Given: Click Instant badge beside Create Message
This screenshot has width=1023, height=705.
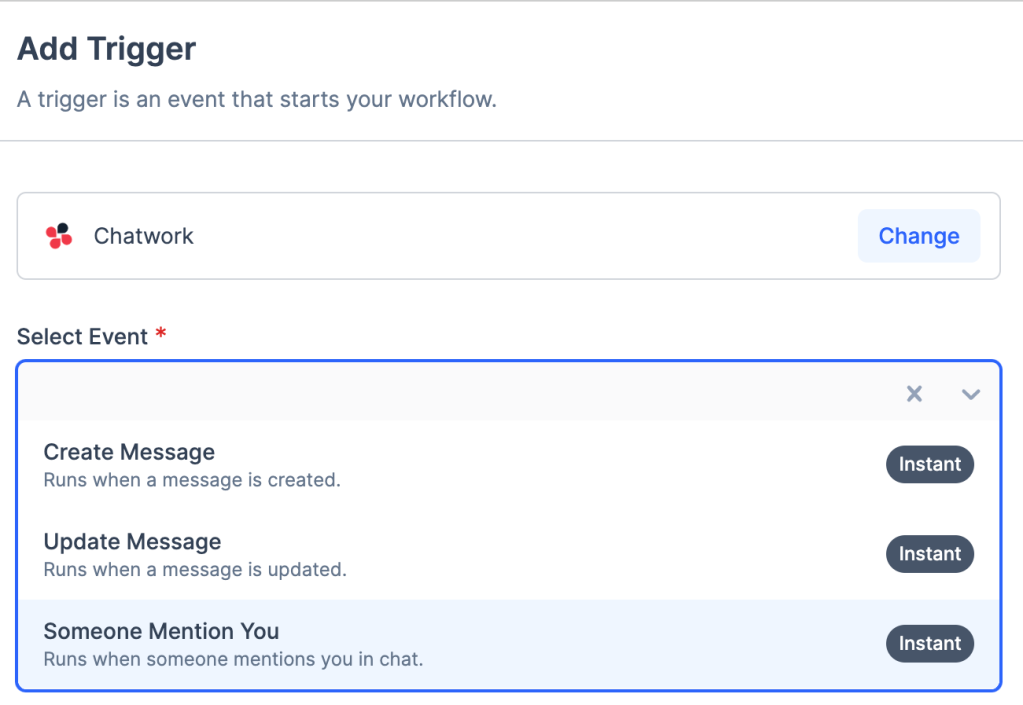Looking at the screenshot, I should (x=929, y=464).
